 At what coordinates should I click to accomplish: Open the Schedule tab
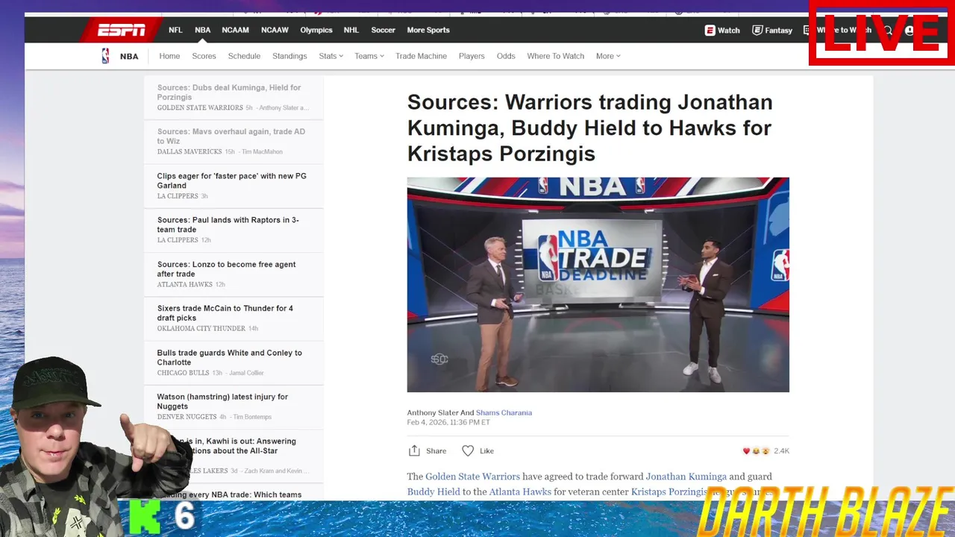click(x=244, y=56)
